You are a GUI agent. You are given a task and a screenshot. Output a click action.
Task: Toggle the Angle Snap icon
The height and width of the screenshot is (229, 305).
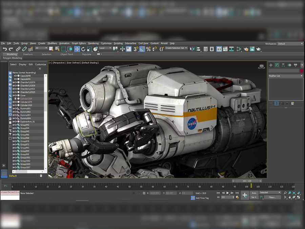click(142, 49)
